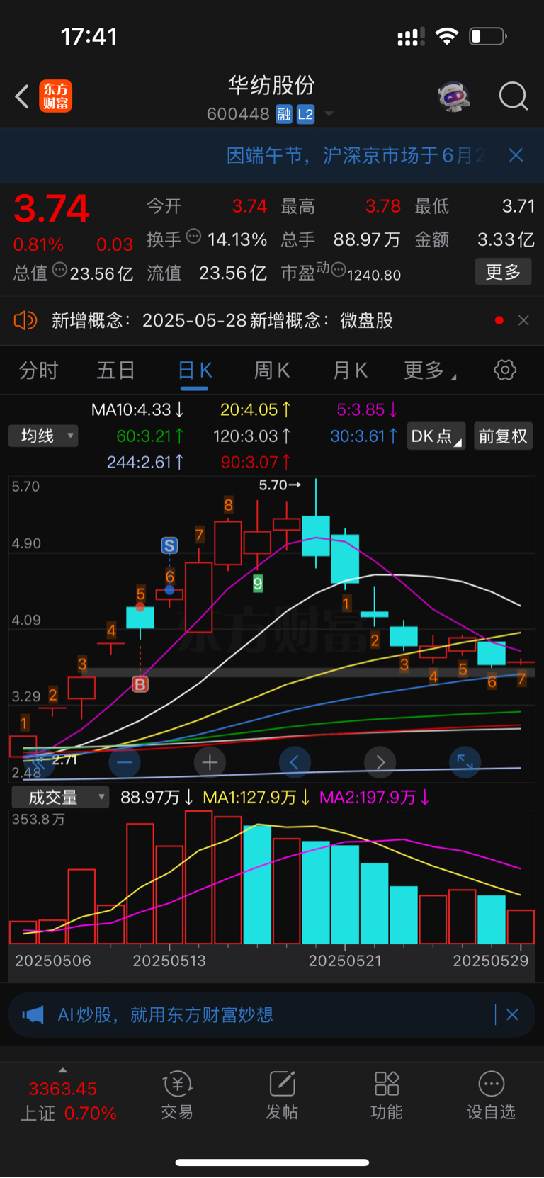Dismiss the 新增概念 notification row
The width and height of the screenshot is (544, 1178).
click(523, 321)
